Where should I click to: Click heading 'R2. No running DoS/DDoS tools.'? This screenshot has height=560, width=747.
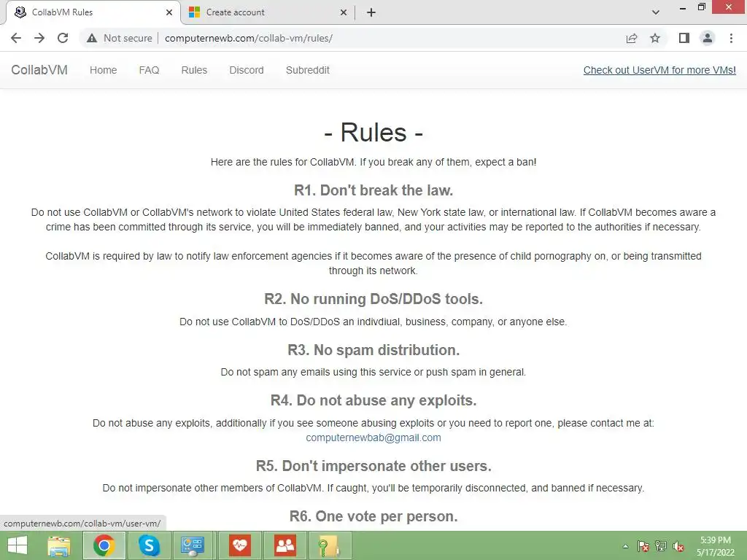click(x=373, y=299)
